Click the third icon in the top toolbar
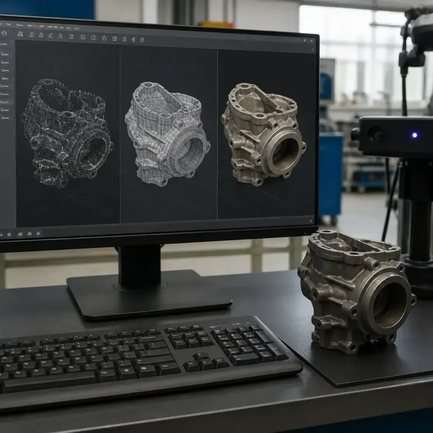The image size is (433, 433). tap(41, 35)
